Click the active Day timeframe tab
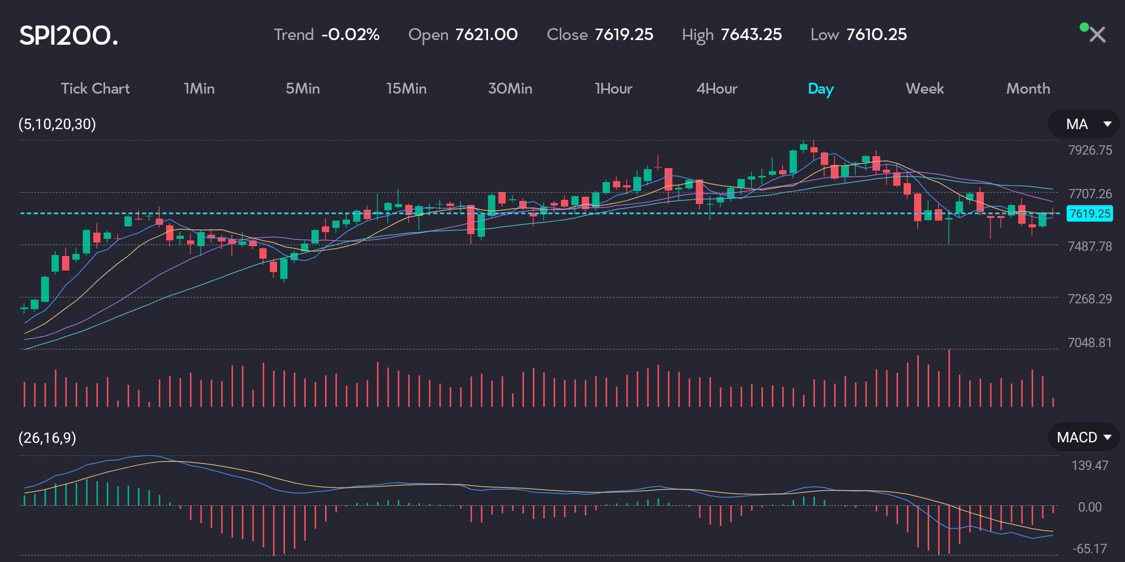This screenshot has height=562, width=1125. click(x=820, y=89)
